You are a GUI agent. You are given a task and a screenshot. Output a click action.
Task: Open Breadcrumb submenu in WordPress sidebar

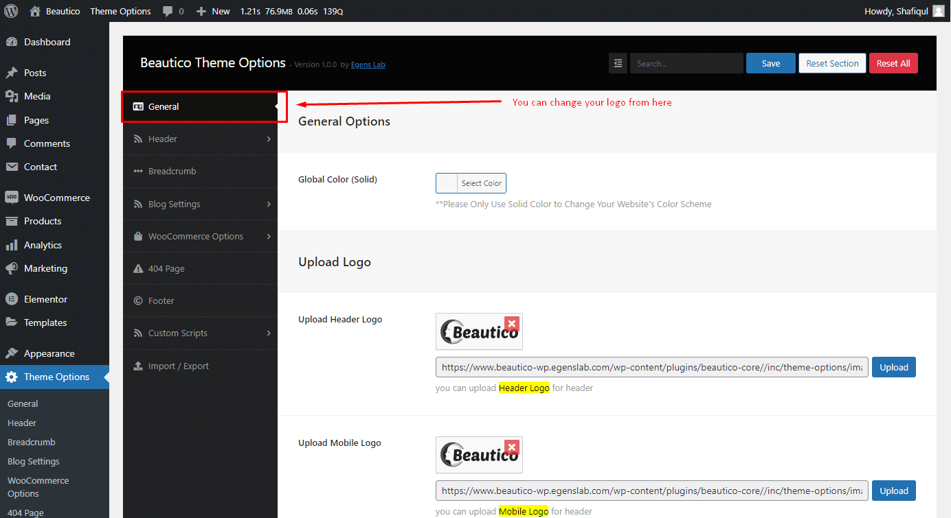click(x=32, y=443)
